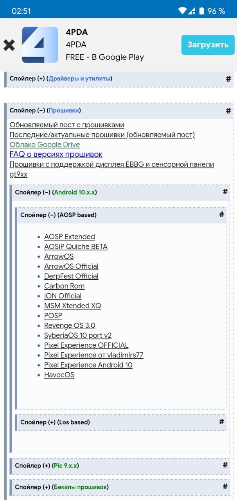This screenshot has height=500, width=237.
Task: Open the MSM Xtended XQ link
Action: tap(73, 306)
